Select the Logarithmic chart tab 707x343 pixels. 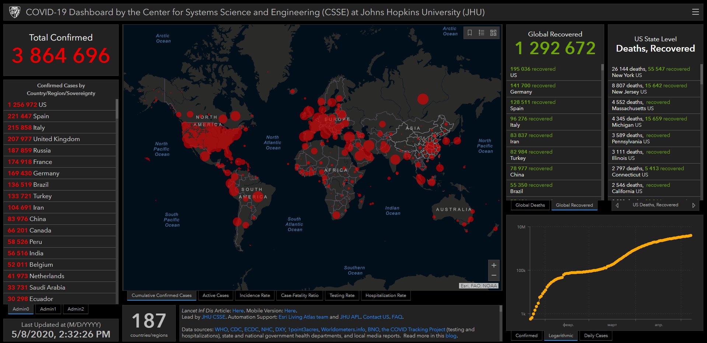pyautogui.click(x=561, y=336)
